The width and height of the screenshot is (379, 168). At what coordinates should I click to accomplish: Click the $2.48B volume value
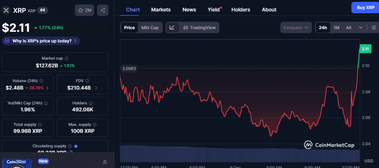(x=14, y=88)
